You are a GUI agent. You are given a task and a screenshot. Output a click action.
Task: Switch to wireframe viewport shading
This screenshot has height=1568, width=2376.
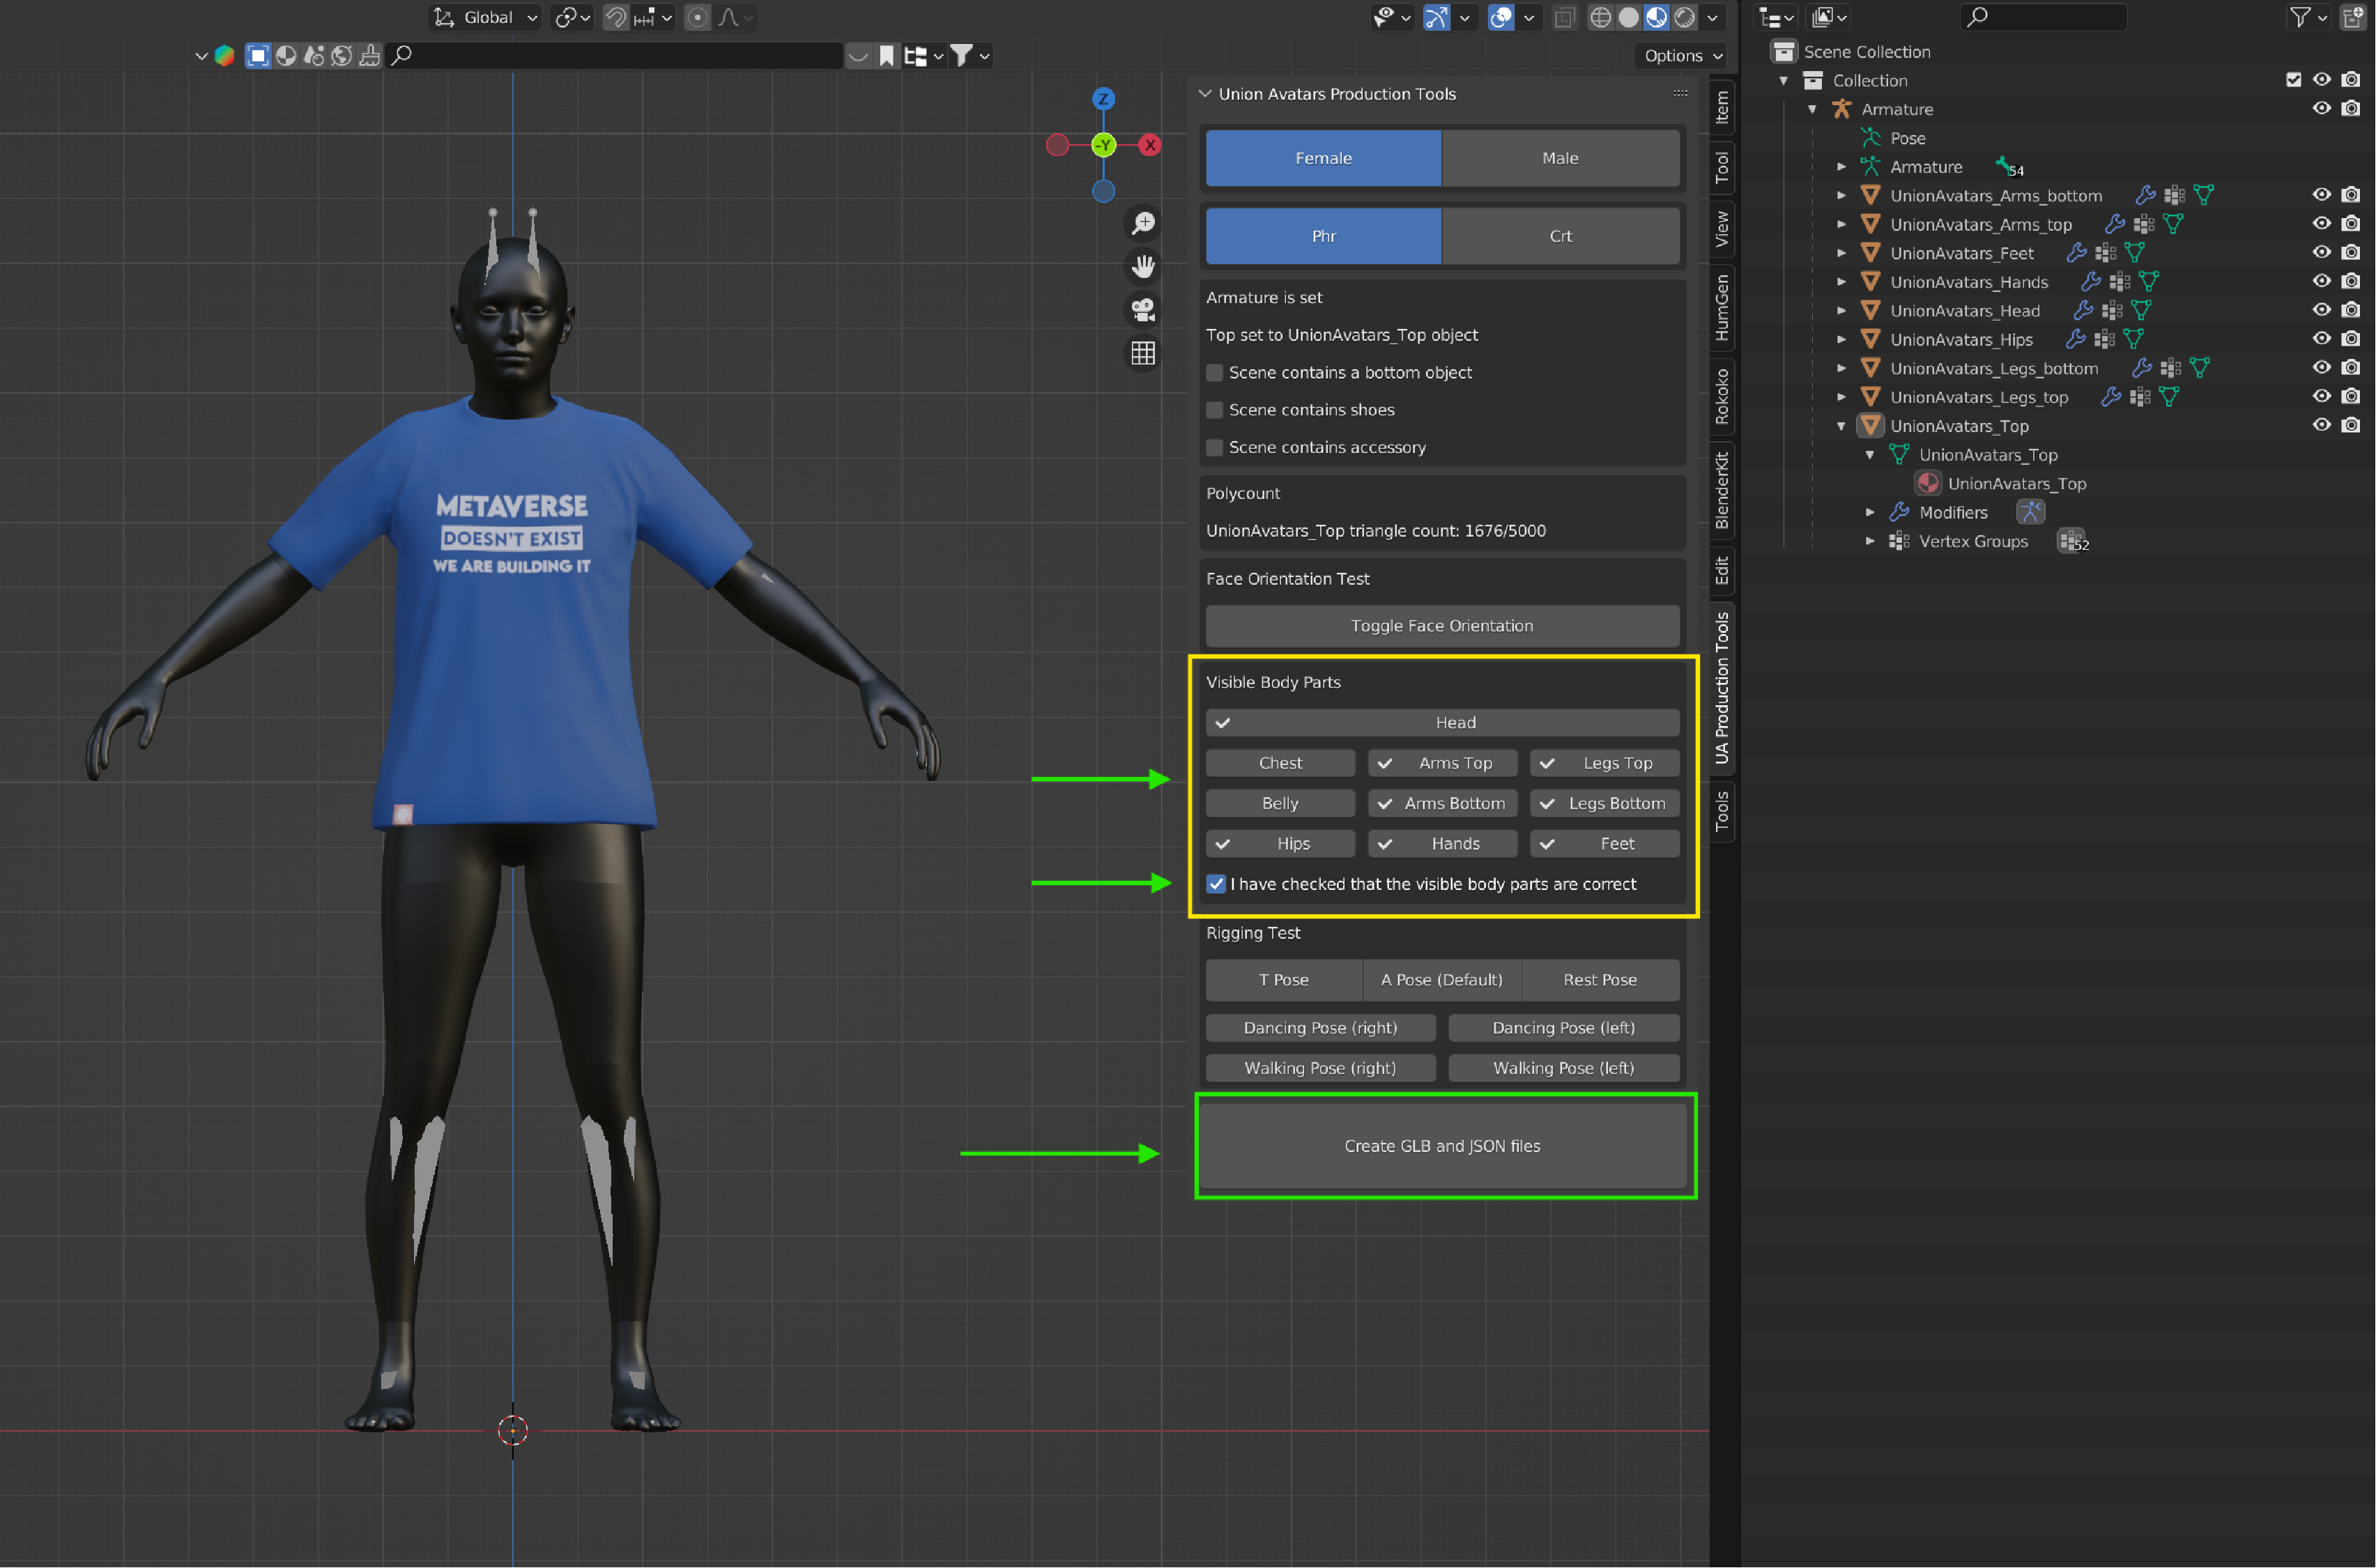(1600, 17)
